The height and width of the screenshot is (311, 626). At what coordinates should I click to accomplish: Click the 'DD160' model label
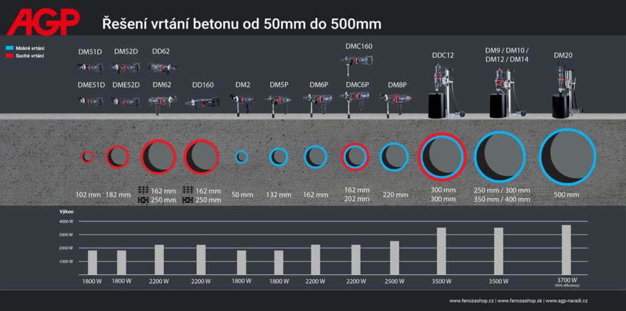point(203,85)
